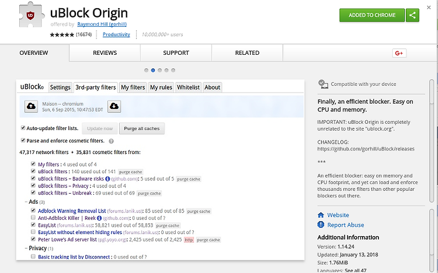
Task: Purge cache for EasyList
Action: (168, 226)
